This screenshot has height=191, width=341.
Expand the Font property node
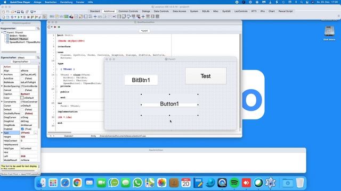pos(2,133)
